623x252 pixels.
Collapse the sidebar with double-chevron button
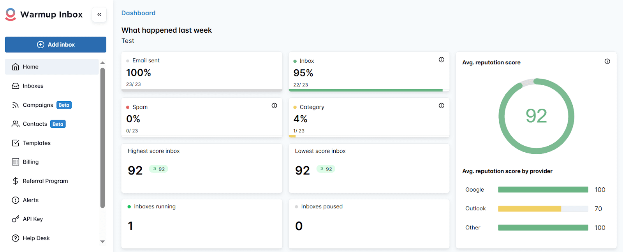click(99, 14)
